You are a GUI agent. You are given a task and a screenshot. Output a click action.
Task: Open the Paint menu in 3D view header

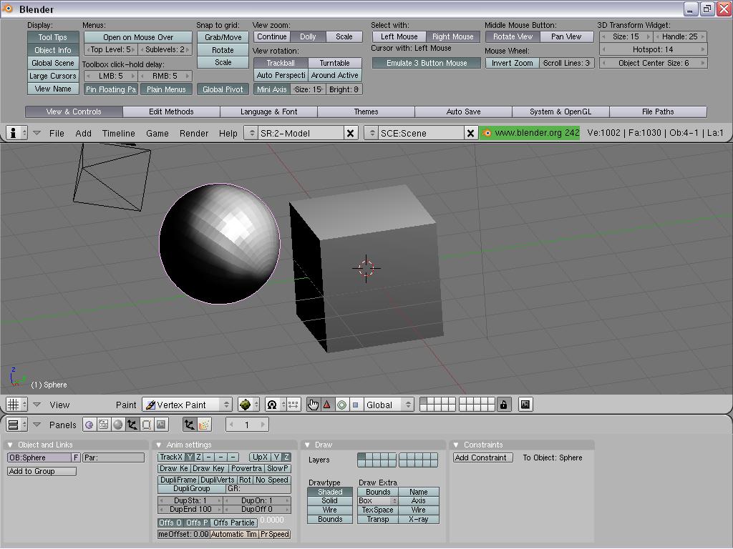pyautogui.click(x=126, y=405)
